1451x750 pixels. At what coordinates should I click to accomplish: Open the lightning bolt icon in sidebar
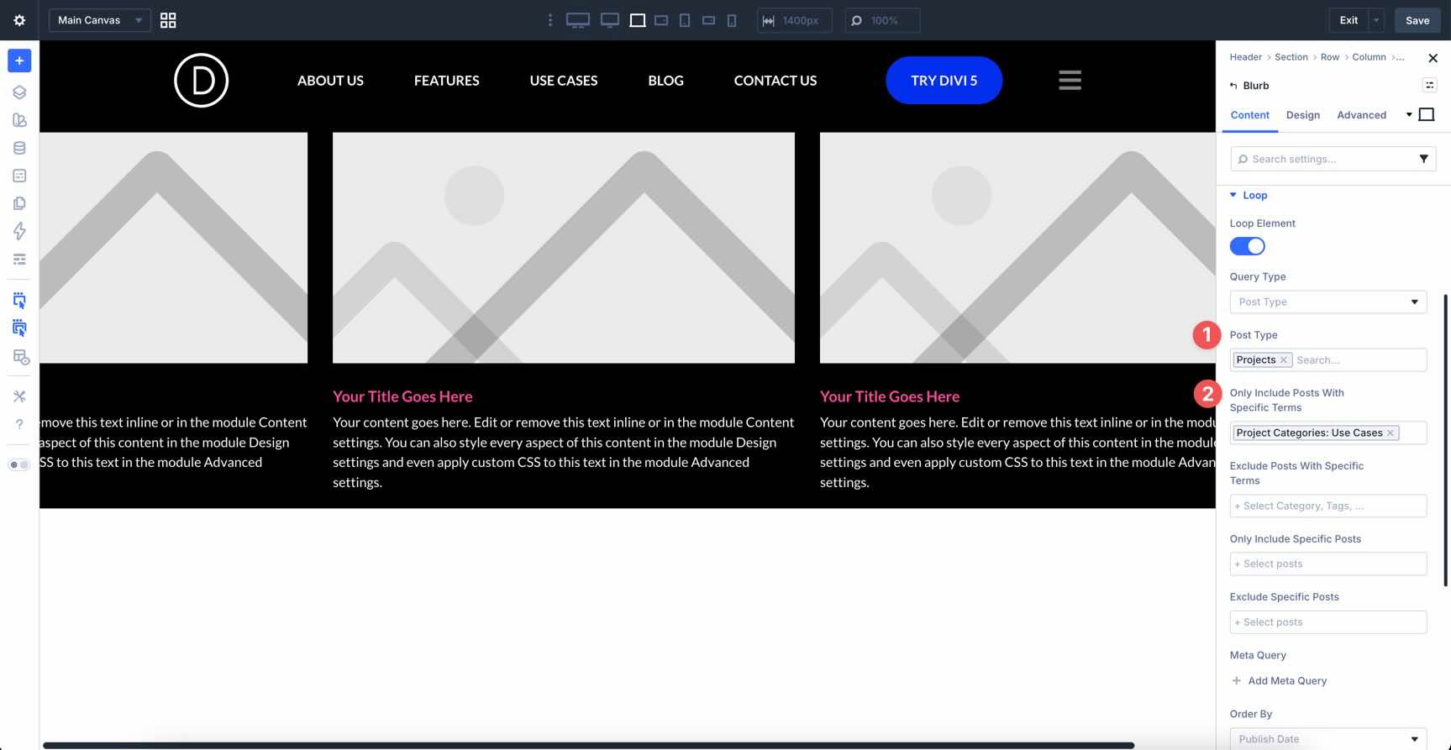[x=19, y=231]
